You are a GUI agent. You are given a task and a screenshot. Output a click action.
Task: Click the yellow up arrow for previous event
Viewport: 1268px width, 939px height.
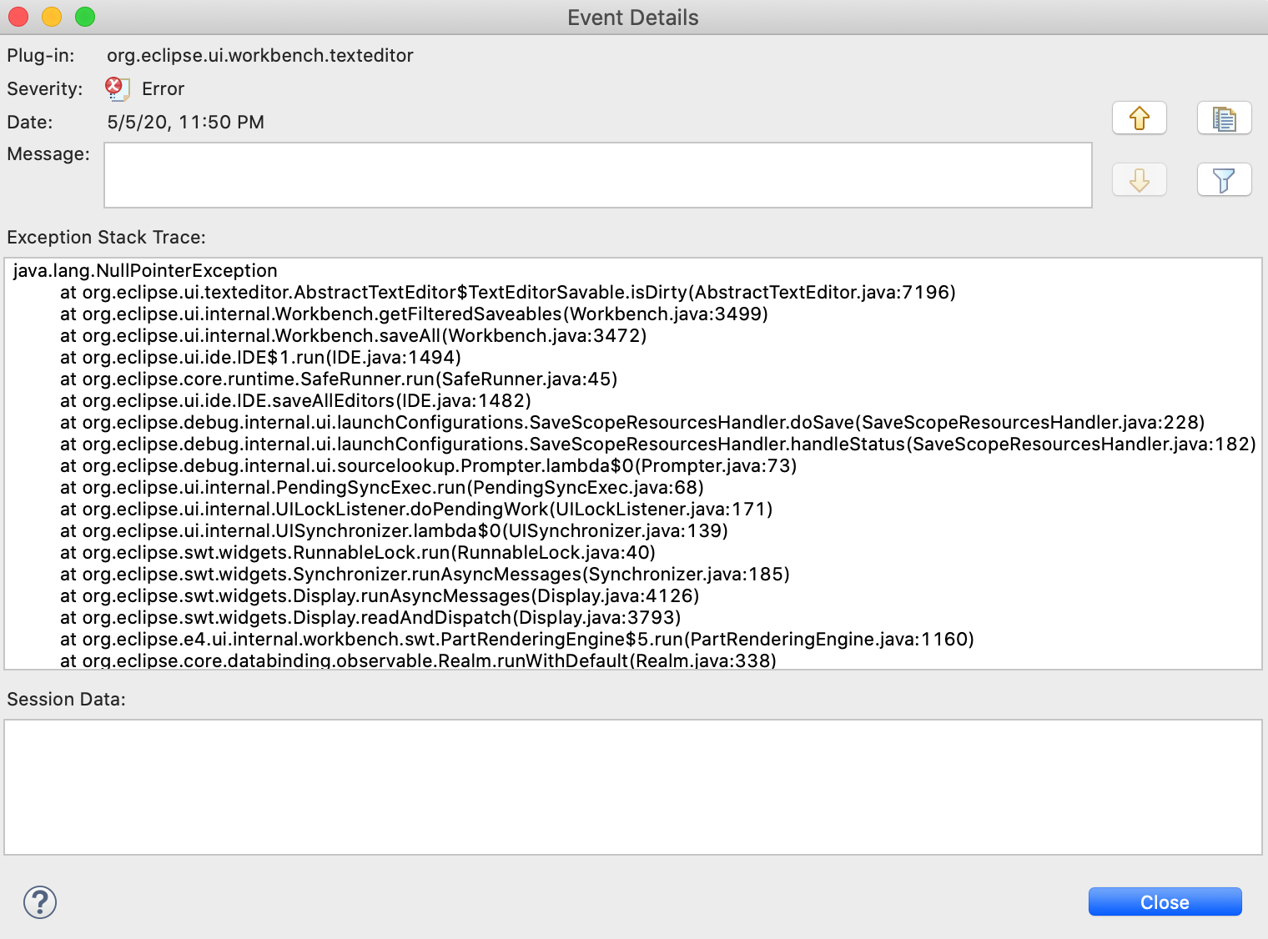(x=1139, y=118)
